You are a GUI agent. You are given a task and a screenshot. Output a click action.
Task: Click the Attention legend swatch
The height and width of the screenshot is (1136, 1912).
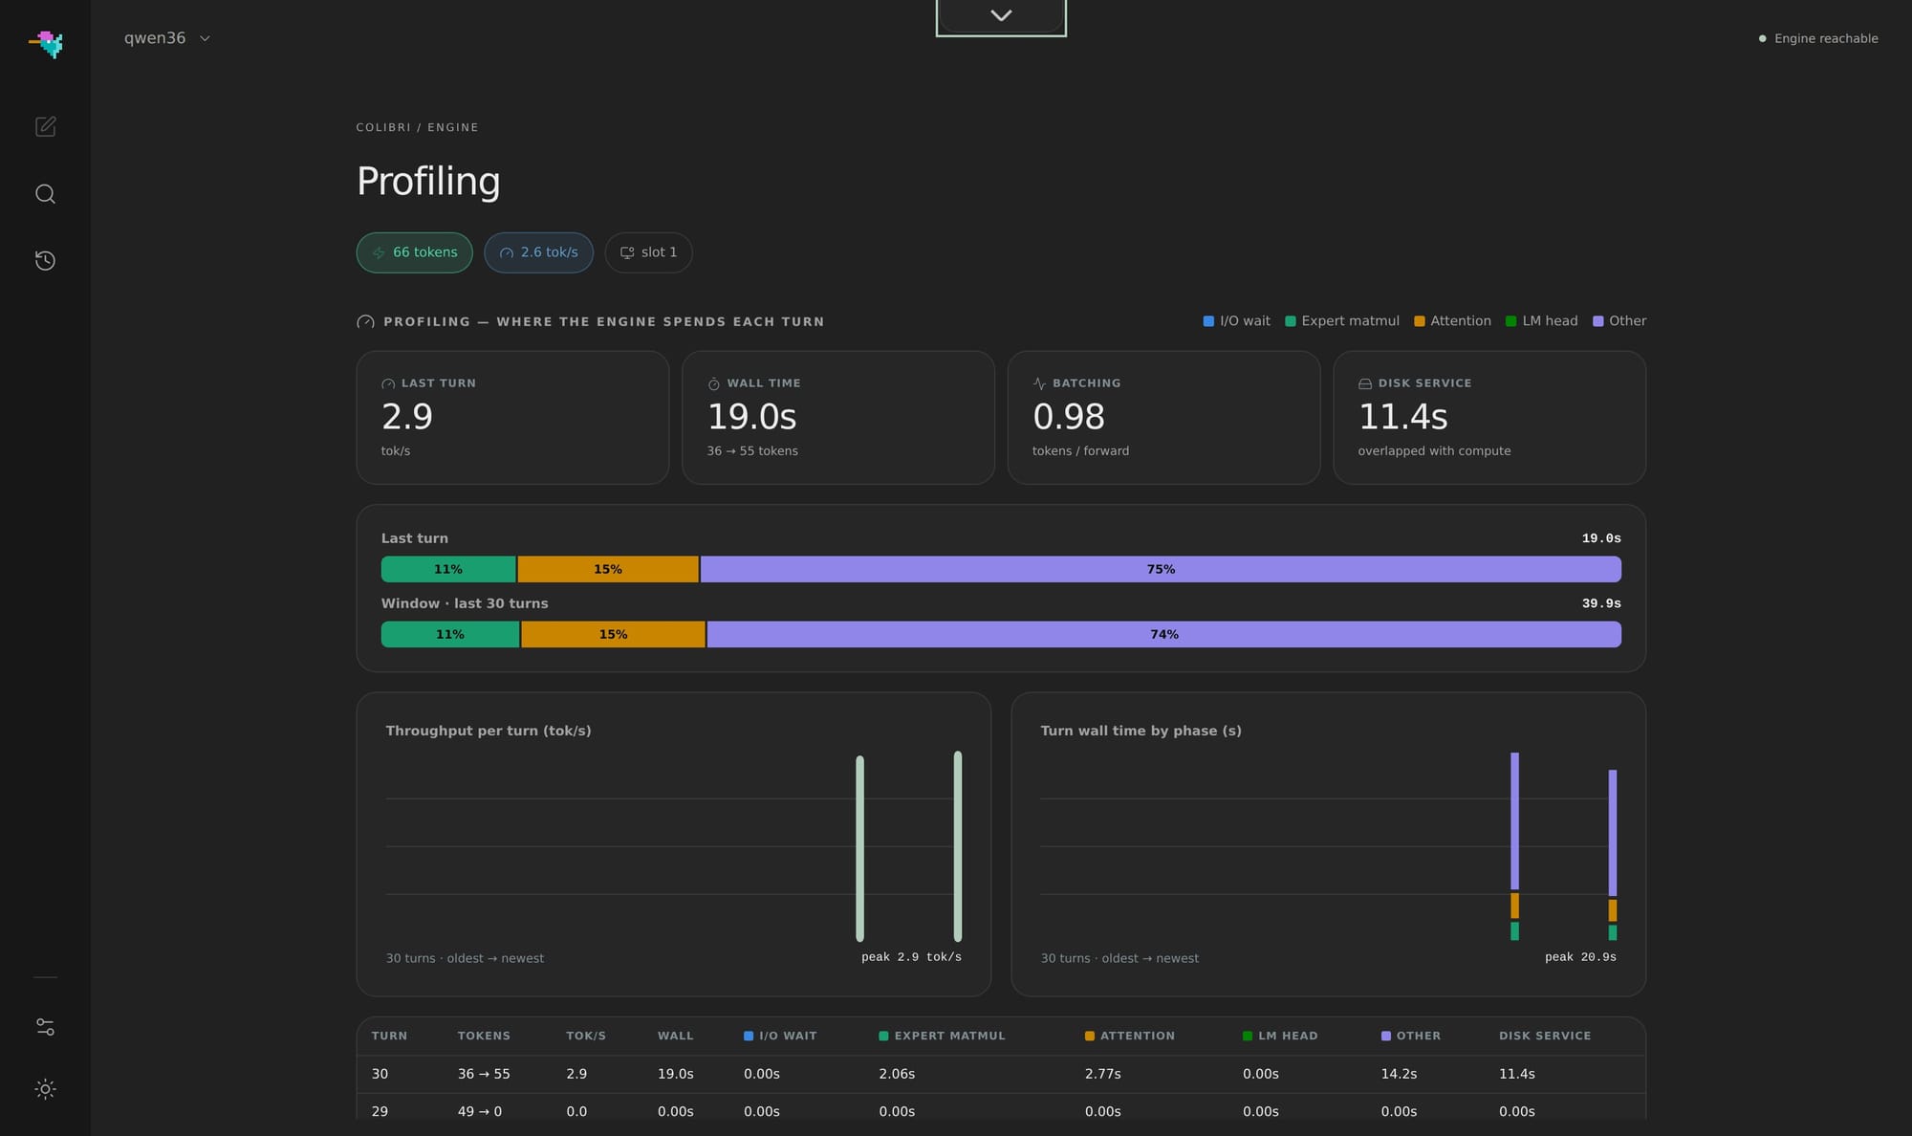click(x=1420, y=321)
